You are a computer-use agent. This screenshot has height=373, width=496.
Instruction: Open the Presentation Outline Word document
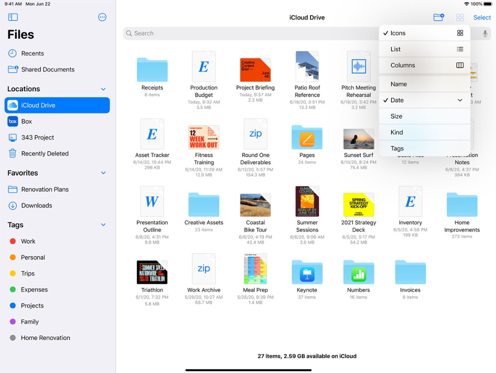pyautogui.click(x=152, y=201)
